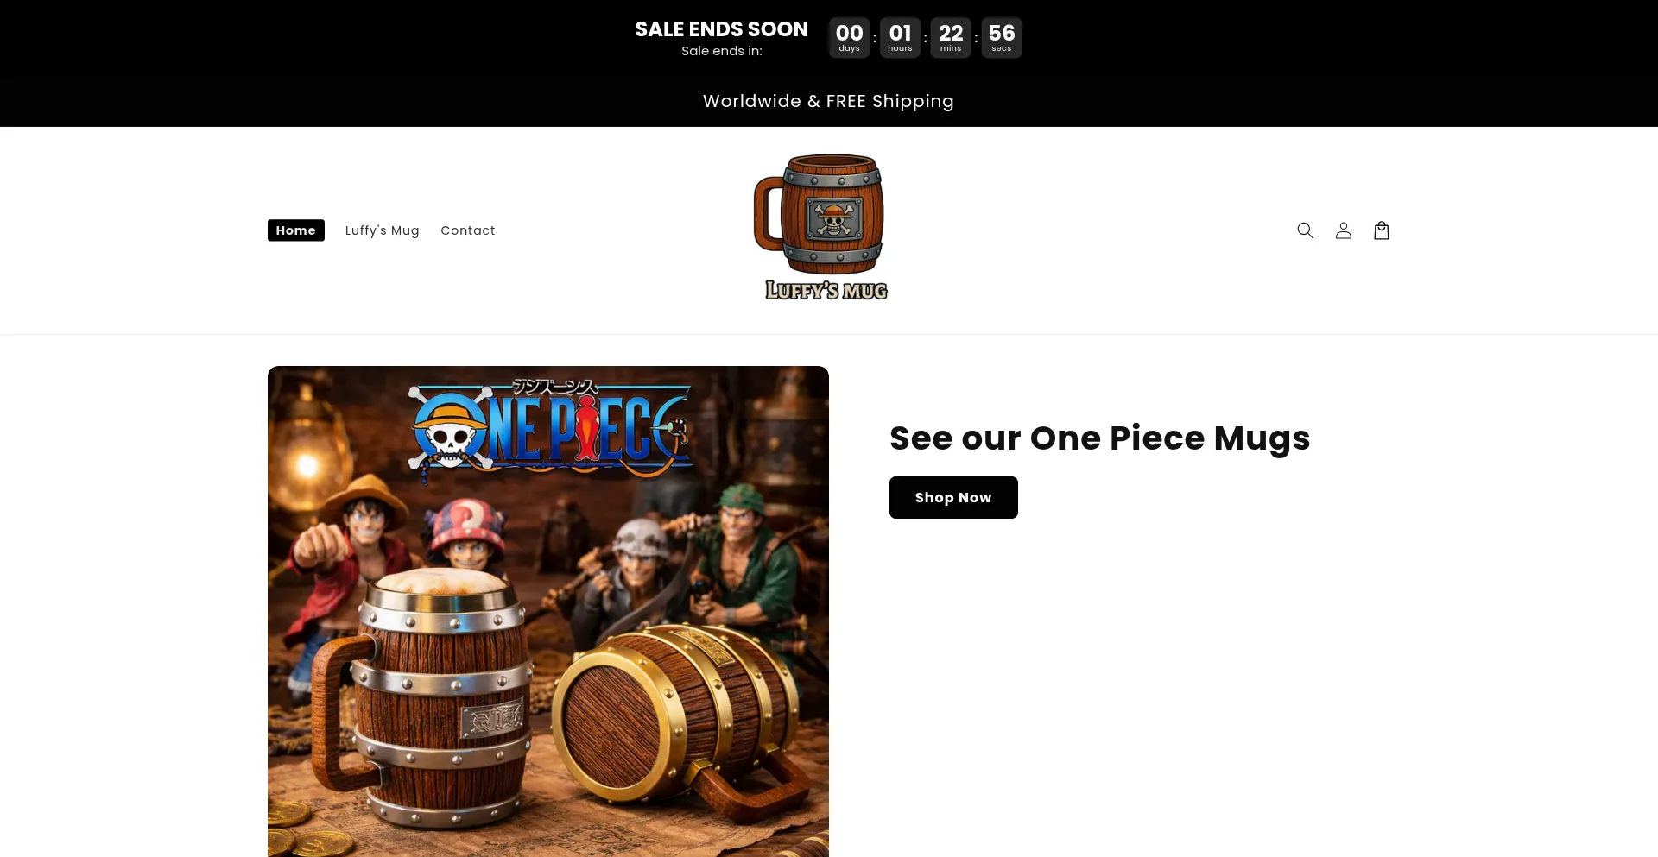Viewport: 1658px width, 857px height.
Task: Click the One Piece mugs hero image
Action: [x=548, y=611]
